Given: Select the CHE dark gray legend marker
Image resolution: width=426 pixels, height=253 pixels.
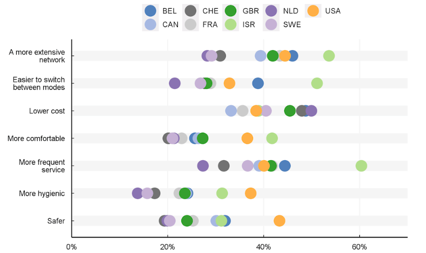Looking at the screenshot, I should (190, 11).
